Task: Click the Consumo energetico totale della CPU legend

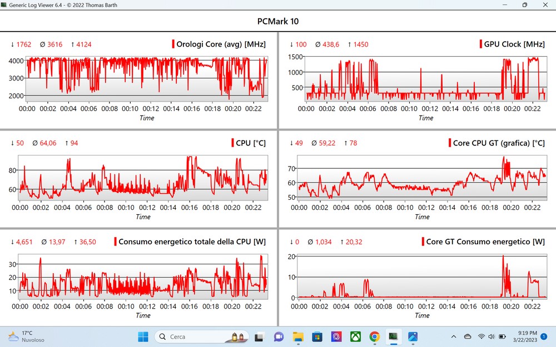Action: 190,242
